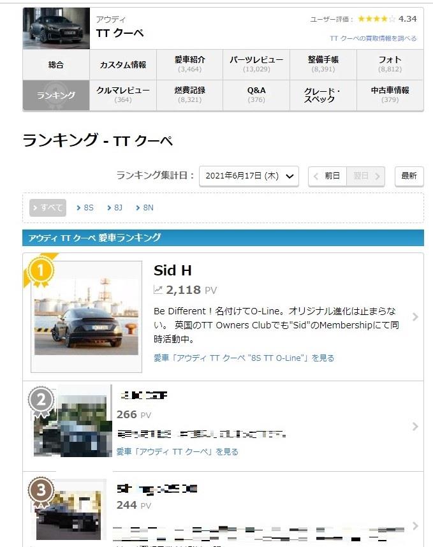
Task: Open the 燃費記録 tab
Action: (190, 95)
